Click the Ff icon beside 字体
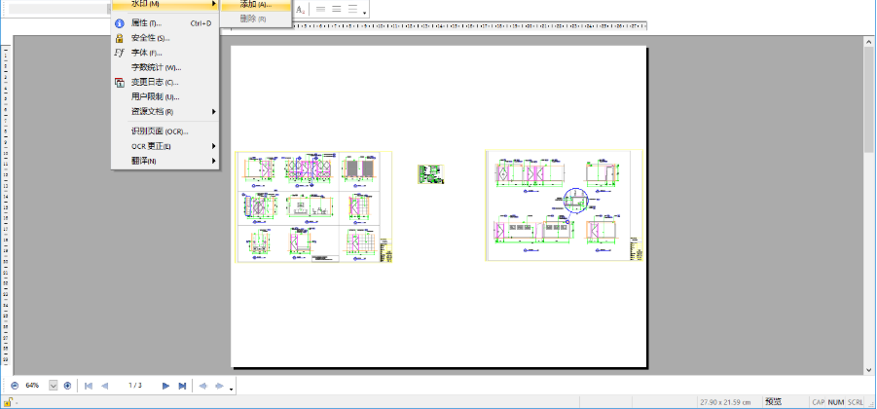877x409 pixels. pos(119,53)
